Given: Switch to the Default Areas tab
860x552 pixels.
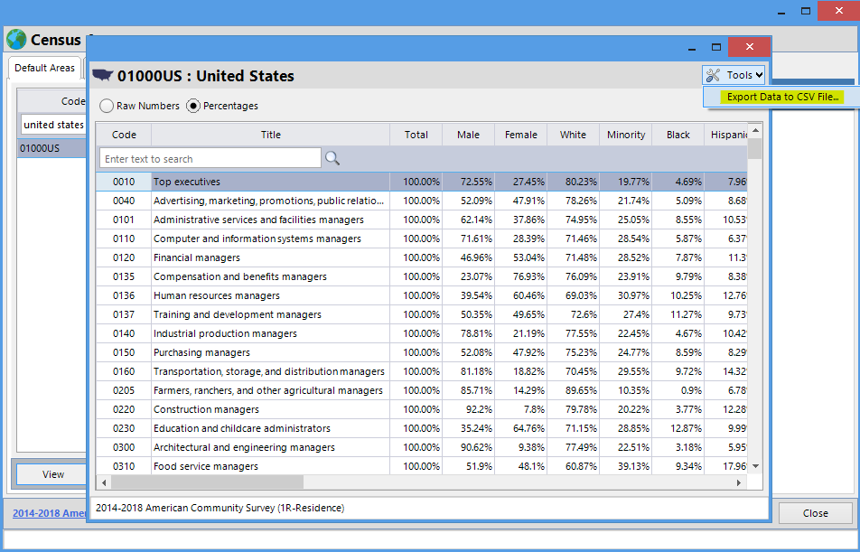Looking at the screenshot, I should tap(44, 68).
